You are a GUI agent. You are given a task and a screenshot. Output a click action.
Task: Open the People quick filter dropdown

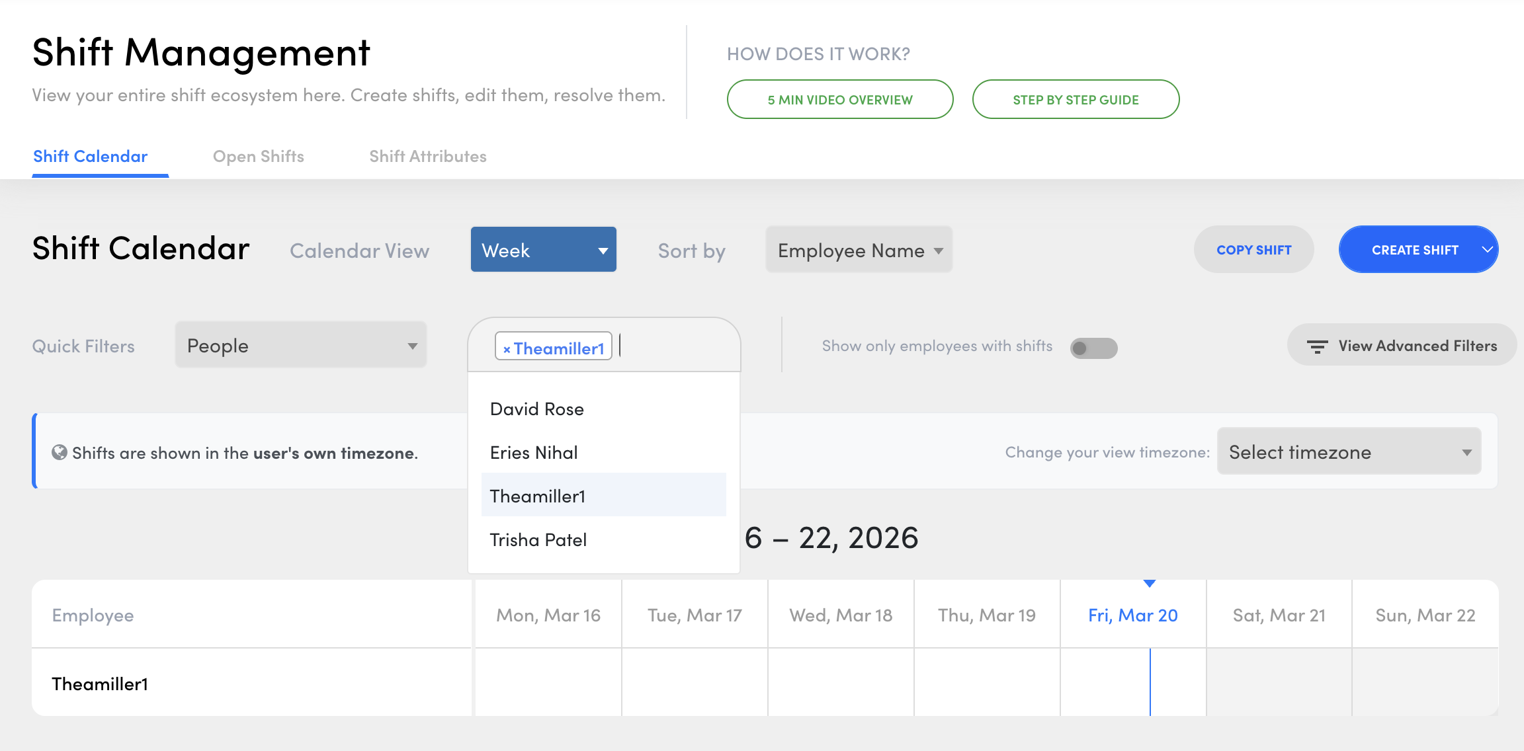(x=300, y=346)
